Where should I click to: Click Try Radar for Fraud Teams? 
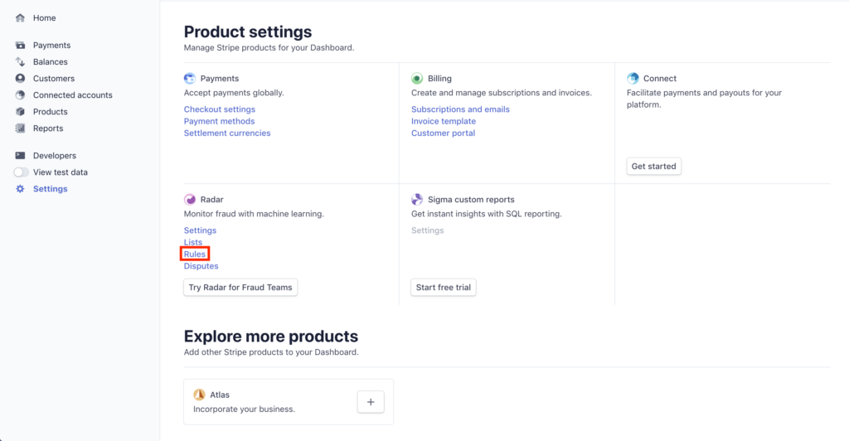[240, 288]
